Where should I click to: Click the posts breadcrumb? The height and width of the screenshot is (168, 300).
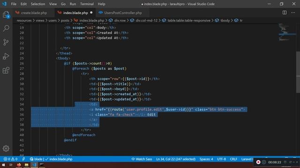point(65,21)
